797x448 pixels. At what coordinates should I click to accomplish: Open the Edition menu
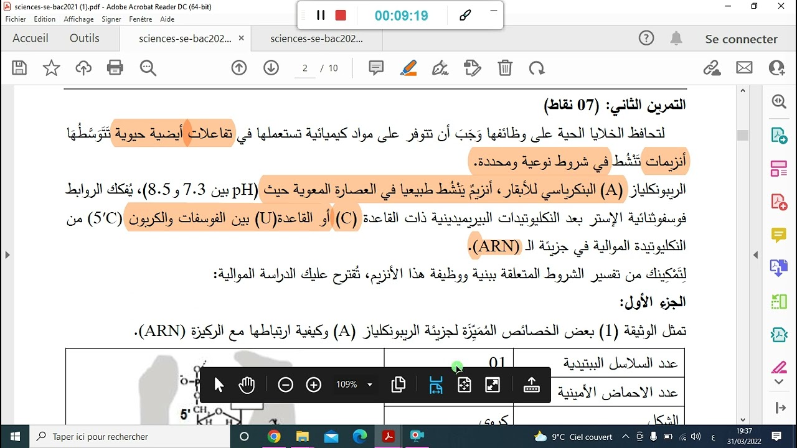pyautogui.click(x=45, y=19)
